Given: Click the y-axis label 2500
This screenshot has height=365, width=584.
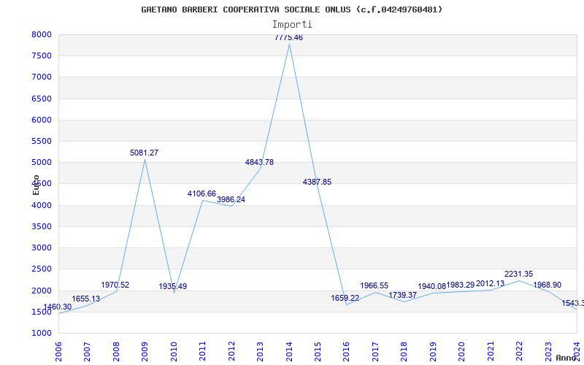Looking at the screenshot, I should point(42,269).
